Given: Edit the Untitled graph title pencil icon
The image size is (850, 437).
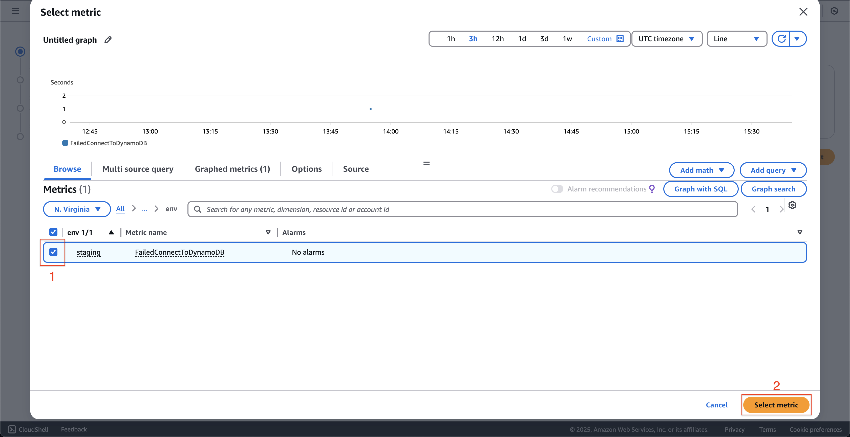Looking at the screenshot, I should pyautogui.click(x=108, y=40).
